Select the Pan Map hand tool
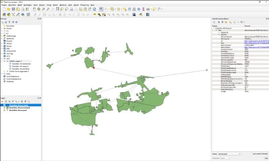This screenshot has height=161, width=269. [x=34, y=9]
